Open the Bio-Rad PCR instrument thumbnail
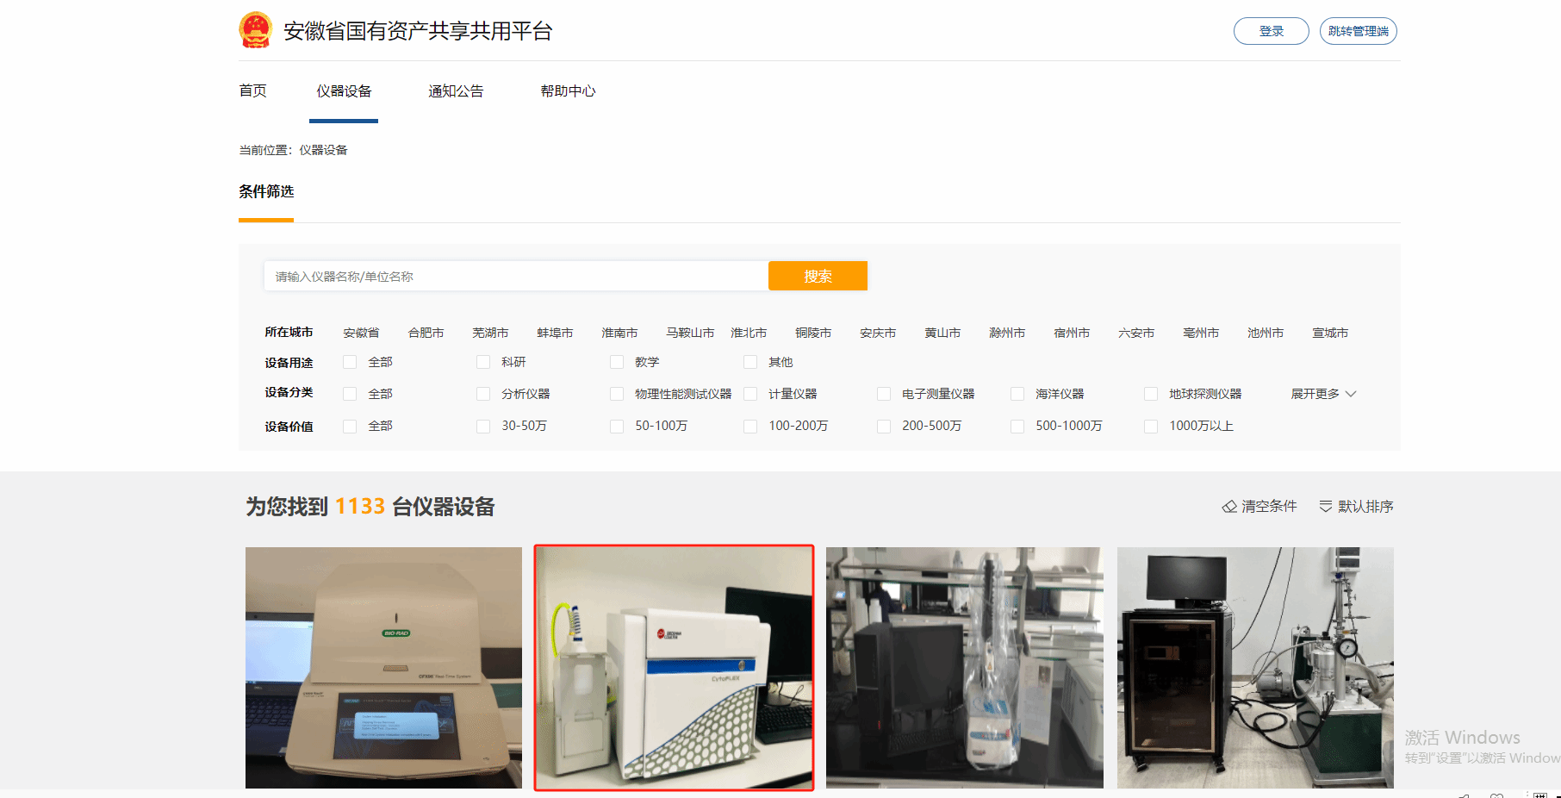 (383, 667)
